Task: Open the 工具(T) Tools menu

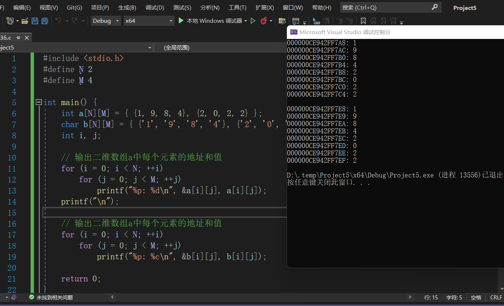Action: tap(237, 8)
